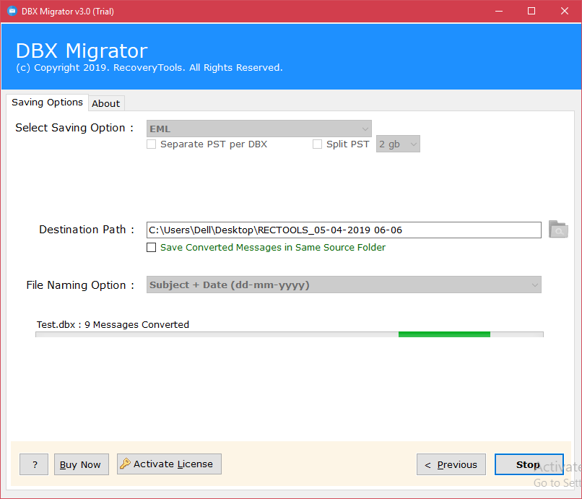The height and width of the screenshot is (499, 582).
Task: Click the DBX Migrator app icon in title bar
Action: (12, 11)
